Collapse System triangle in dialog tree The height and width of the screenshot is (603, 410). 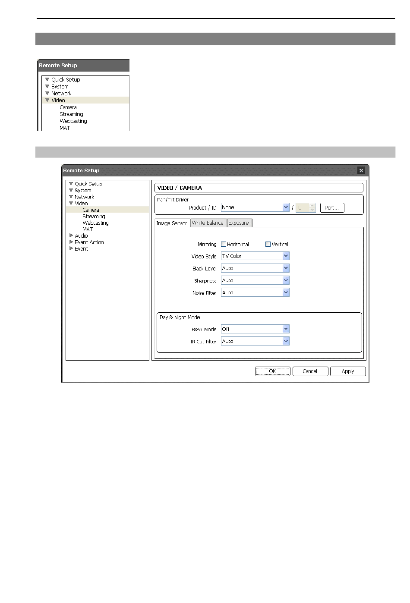point(71,190)
